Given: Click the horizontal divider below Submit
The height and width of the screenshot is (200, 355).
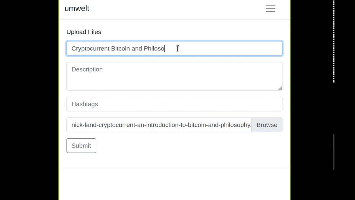Looking at the screenshot, I should tap(174, 167).
